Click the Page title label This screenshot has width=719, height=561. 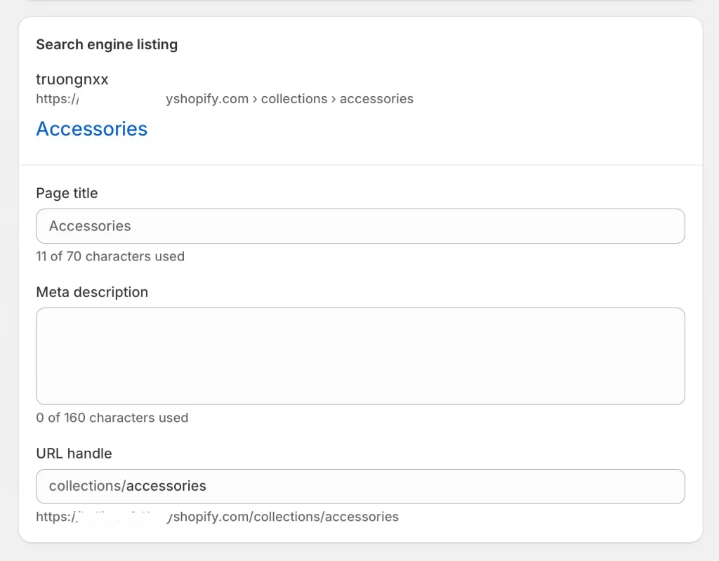(x=67, y=193)
